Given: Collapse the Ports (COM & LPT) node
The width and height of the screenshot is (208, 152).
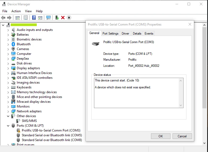Looking at the screenshot, I should point(8,126).
